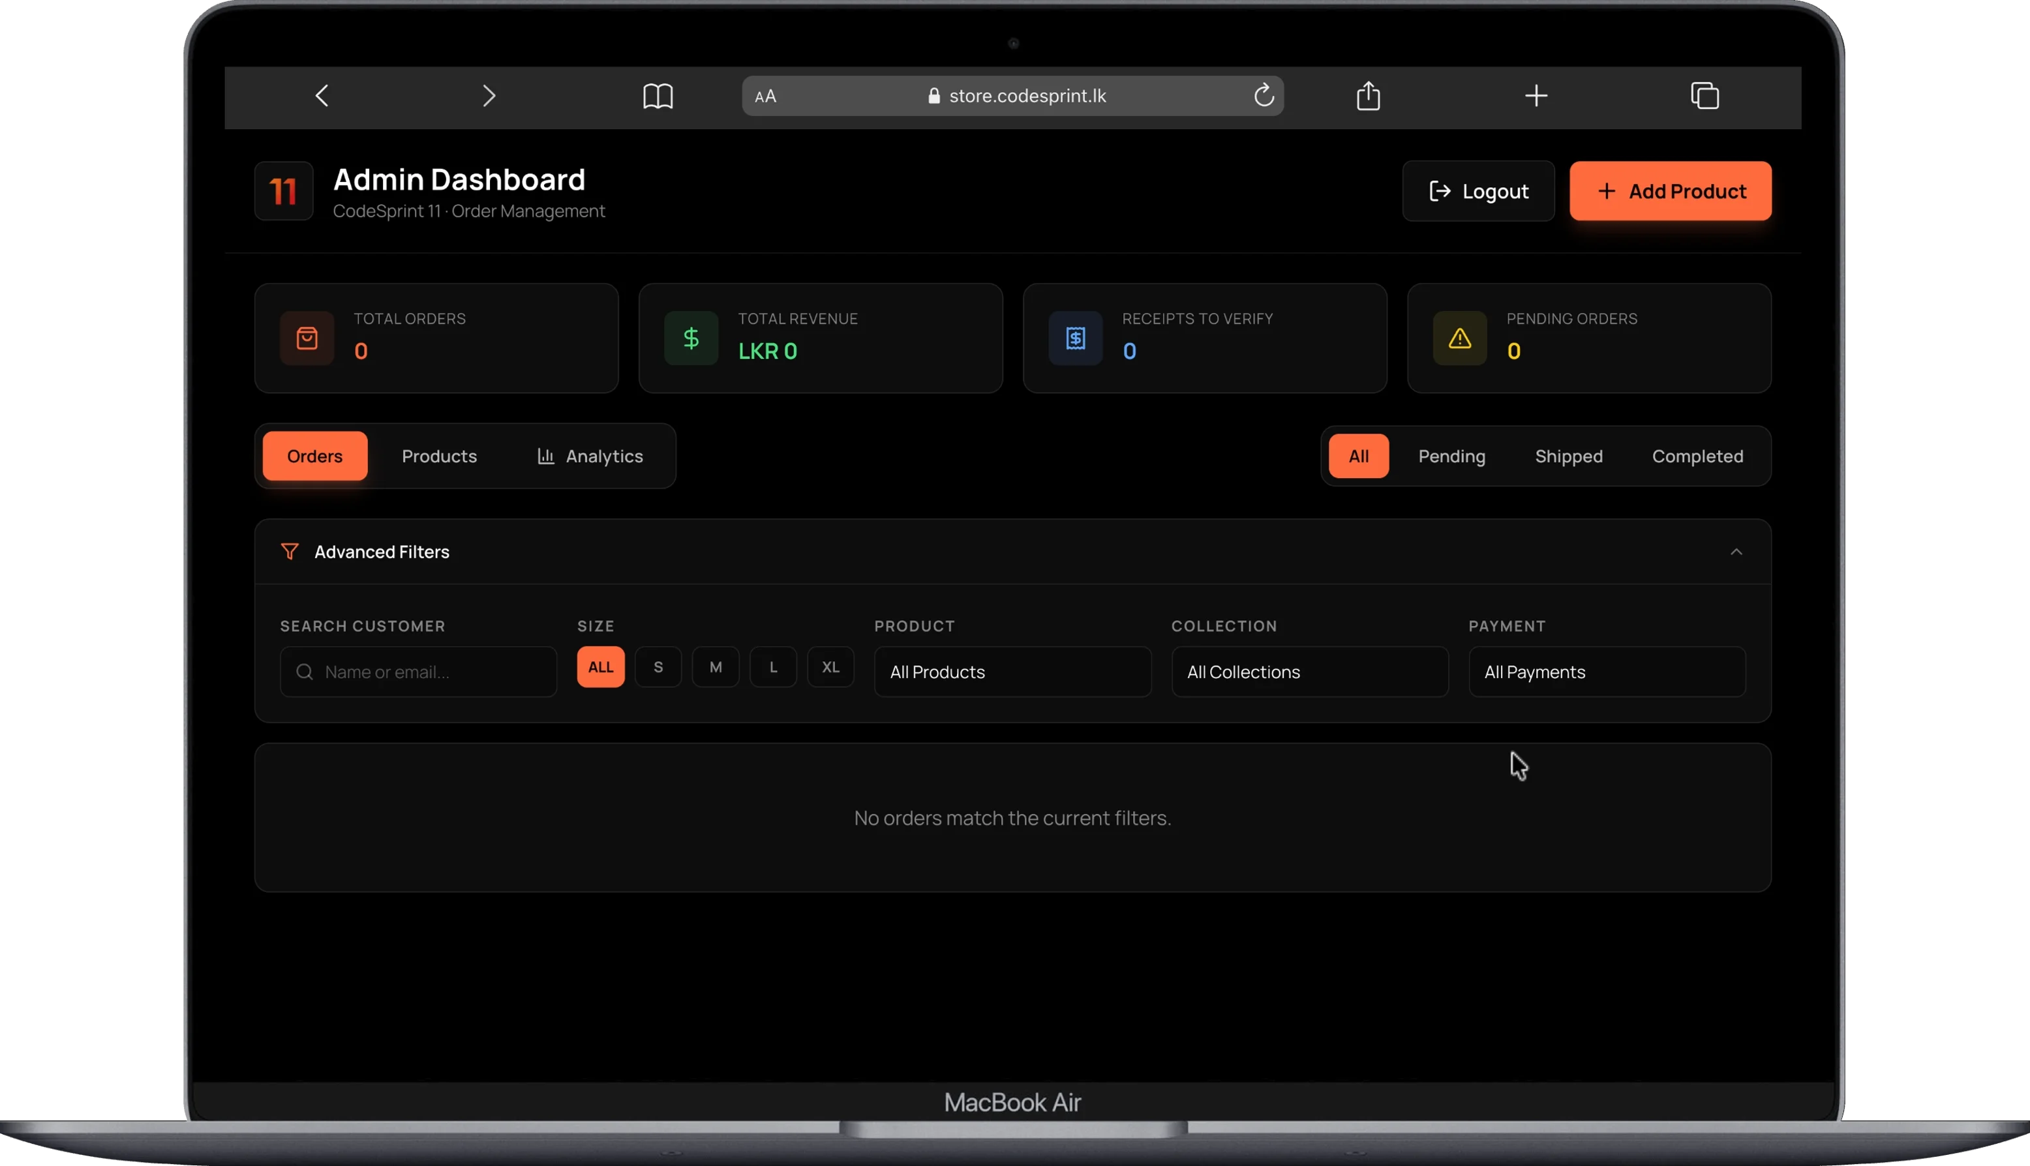Open the share sheet icon
Screen dimensions: 2030x1166
tap(1369, 95)
